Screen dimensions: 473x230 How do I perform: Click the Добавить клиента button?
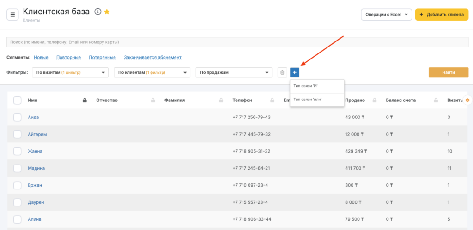442,15
